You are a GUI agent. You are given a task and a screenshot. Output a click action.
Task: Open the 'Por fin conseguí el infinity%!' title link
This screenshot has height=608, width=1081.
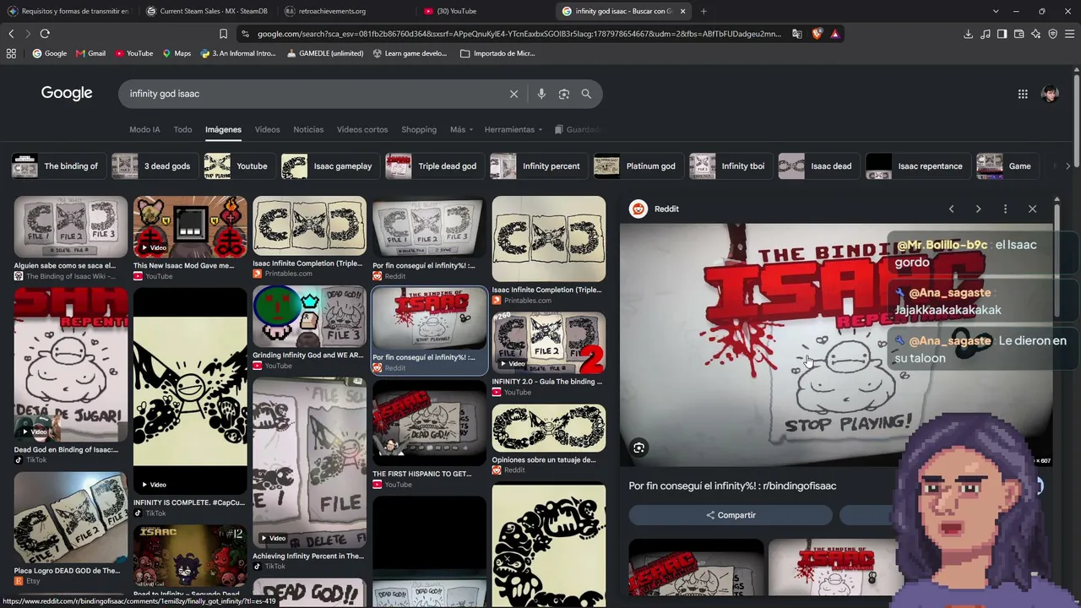732,486
